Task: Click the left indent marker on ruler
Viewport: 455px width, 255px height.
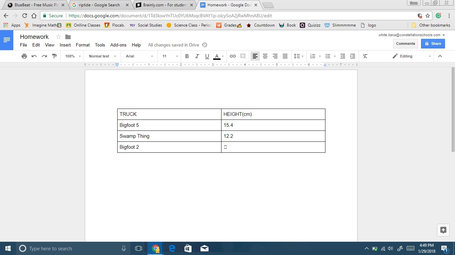Action: pyautogui.click(x=117, y=65)
